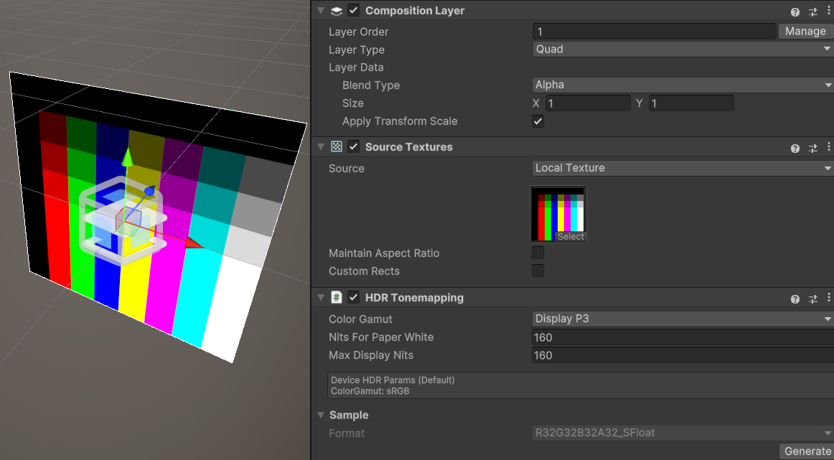Viewport: 834px width, 460px height.
Task: Click the Source Textures component icon
Action: [337, 147]
